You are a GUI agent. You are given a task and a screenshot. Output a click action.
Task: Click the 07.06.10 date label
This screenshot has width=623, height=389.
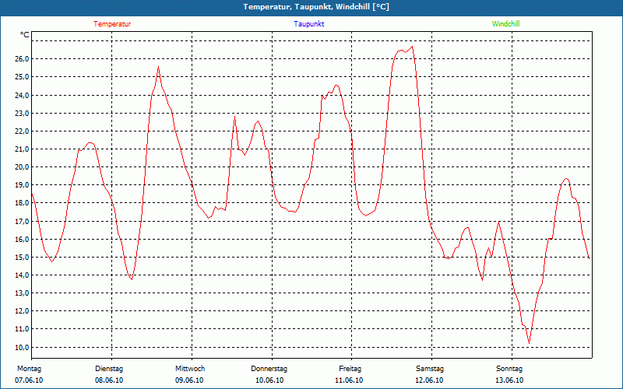coord(29,380)
